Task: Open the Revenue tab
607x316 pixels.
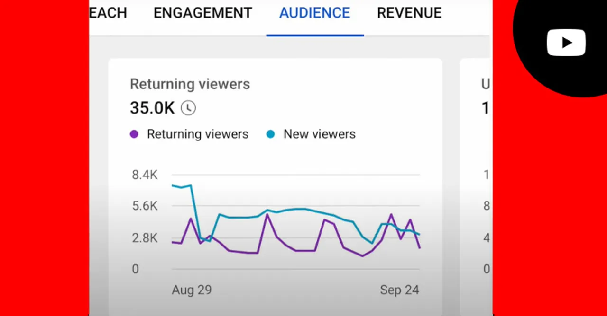Action: [x=409, y=13]
